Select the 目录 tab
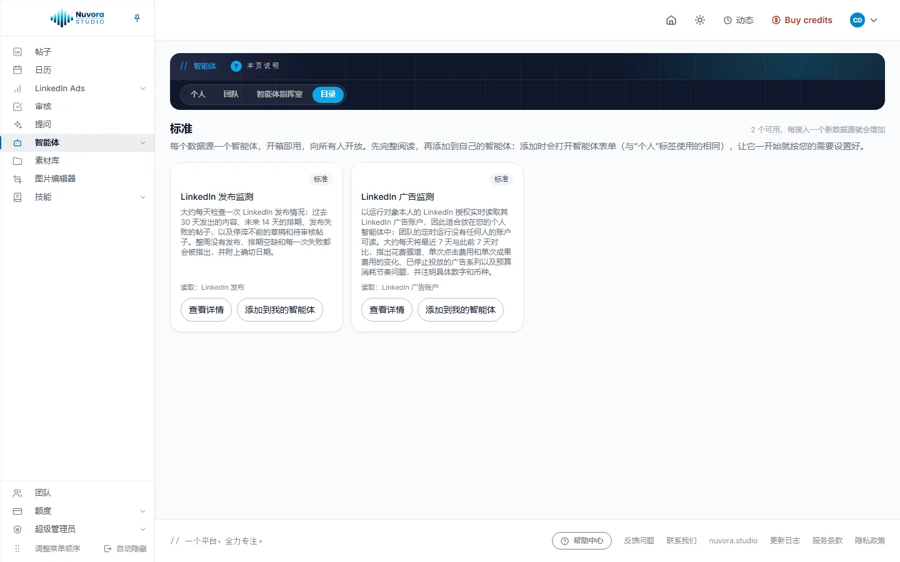900x562 pixels. tap(328, 94)
